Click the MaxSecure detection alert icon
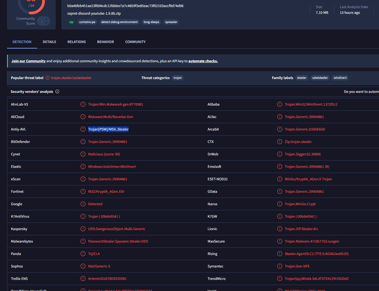 [x=280, y=241]
